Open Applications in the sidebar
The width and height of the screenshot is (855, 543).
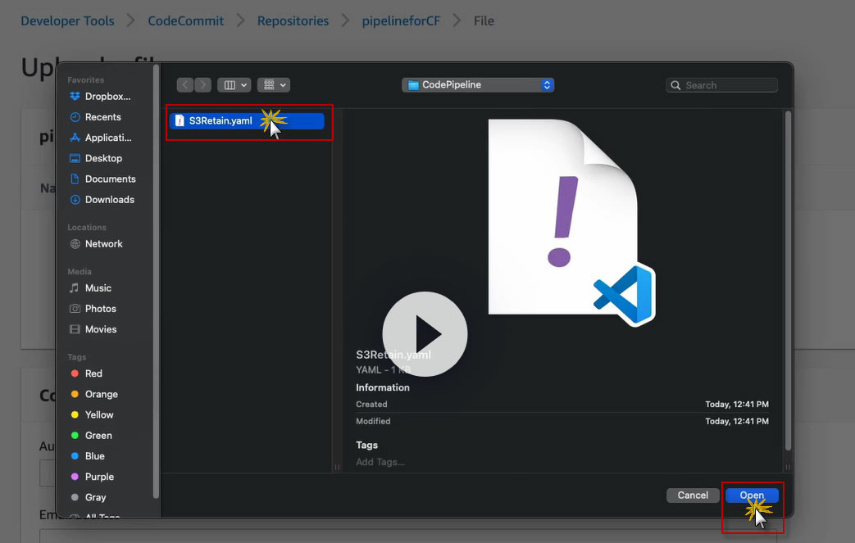pyautogui.click(x=101, y=138)
